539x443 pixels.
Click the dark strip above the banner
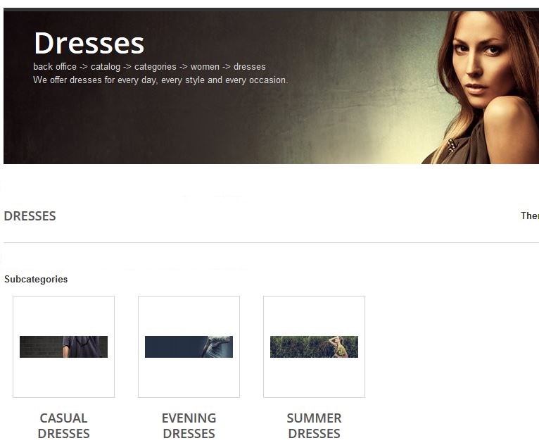tap(271, 10)
